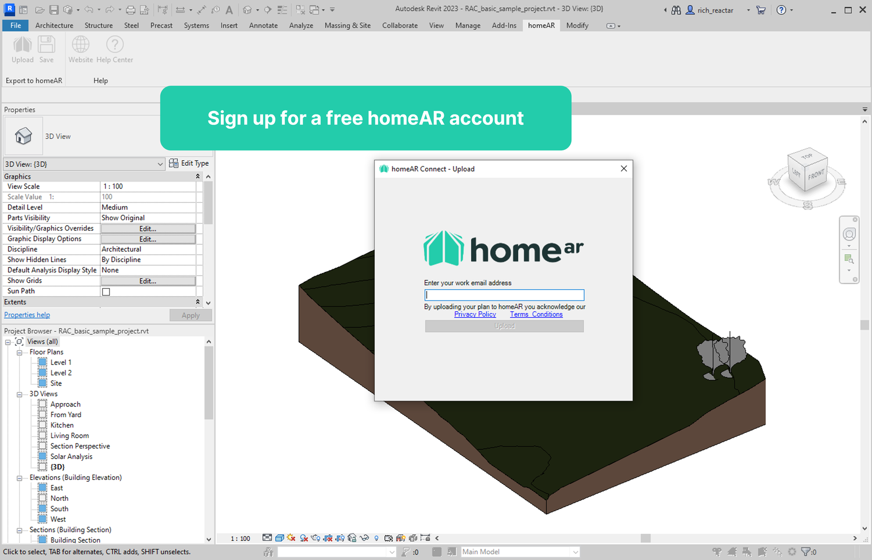The width and height of the screenshot is (872, 560).
Task: Collapse the Sections (Building Section) node
Action: pyautogui.click(x=19, y=530)
